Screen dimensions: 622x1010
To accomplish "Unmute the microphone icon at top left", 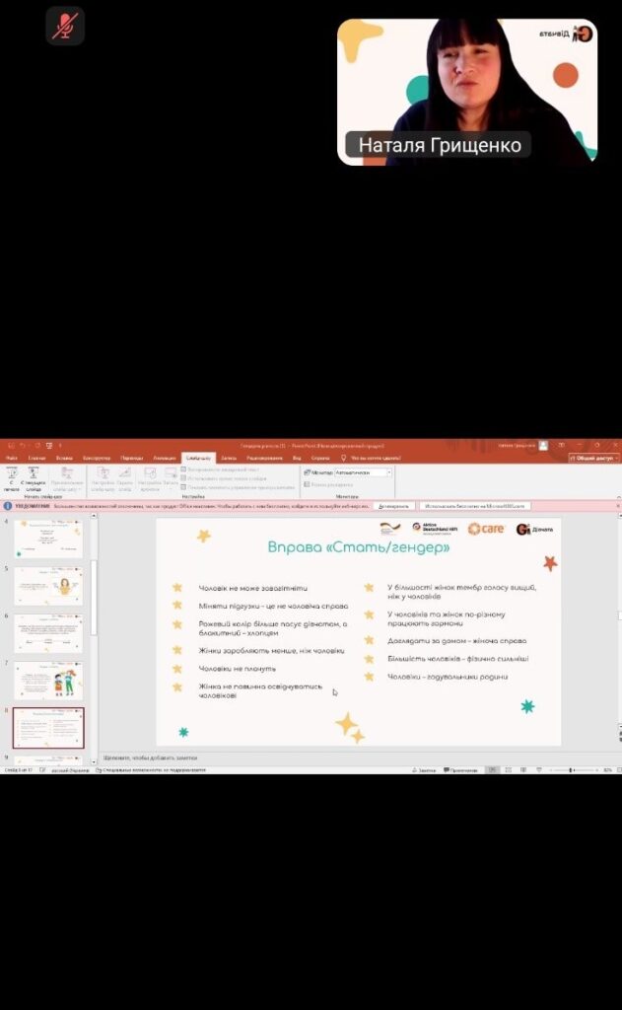I will coord(64,27).
